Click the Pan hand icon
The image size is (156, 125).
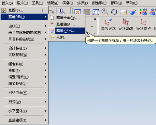tap(123, 12)
